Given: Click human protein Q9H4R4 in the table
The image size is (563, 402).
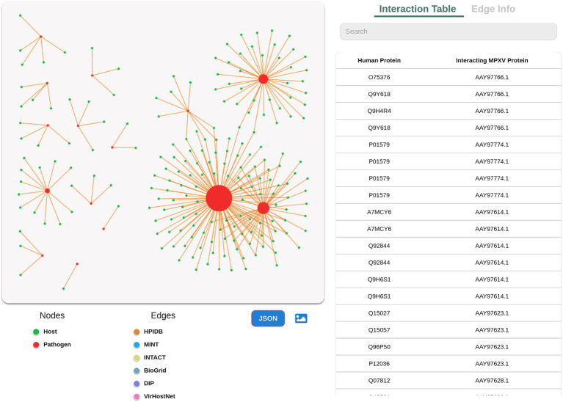Looking at the screenshot, I should (379, 111).
